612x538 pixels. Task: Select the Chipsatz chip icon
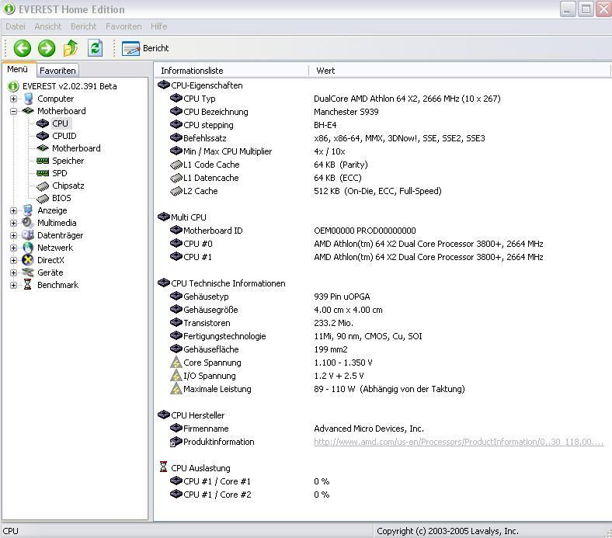pyautogui.click(x=43, y=186)
